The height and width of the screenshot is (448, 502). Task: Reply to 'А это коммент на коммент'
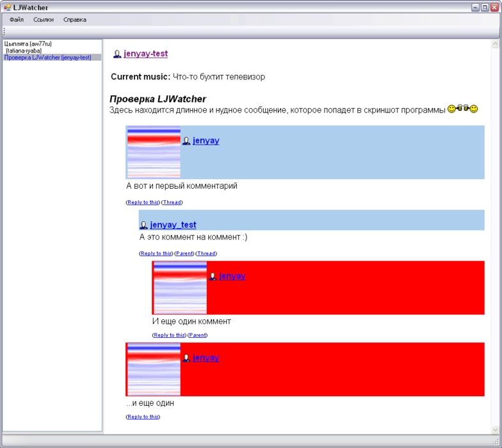click(x=156, y=253)
